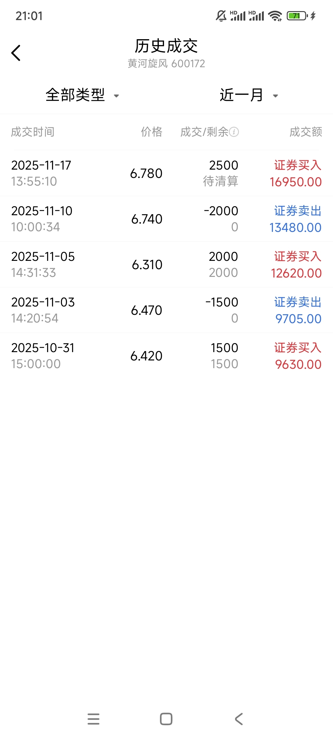Tap the arrow next to 近一月
The width and height of the screenshot is (333, 740).
(276, 96)
